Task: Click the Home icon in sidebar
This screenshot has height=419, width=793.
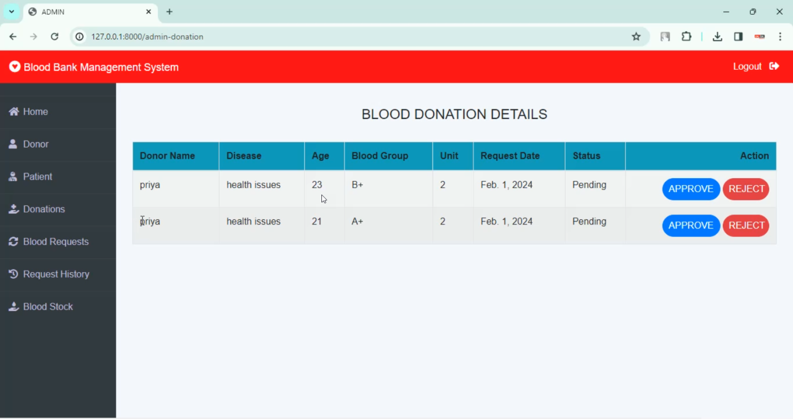Action: (14, 111)
